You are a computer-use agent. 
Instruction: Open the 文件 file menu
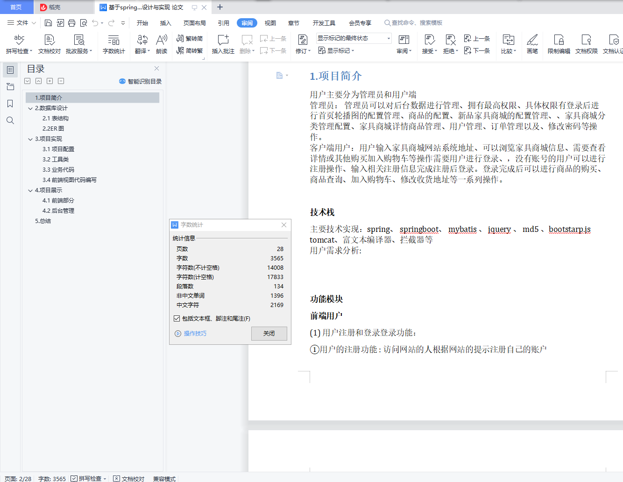coord(21,23)
